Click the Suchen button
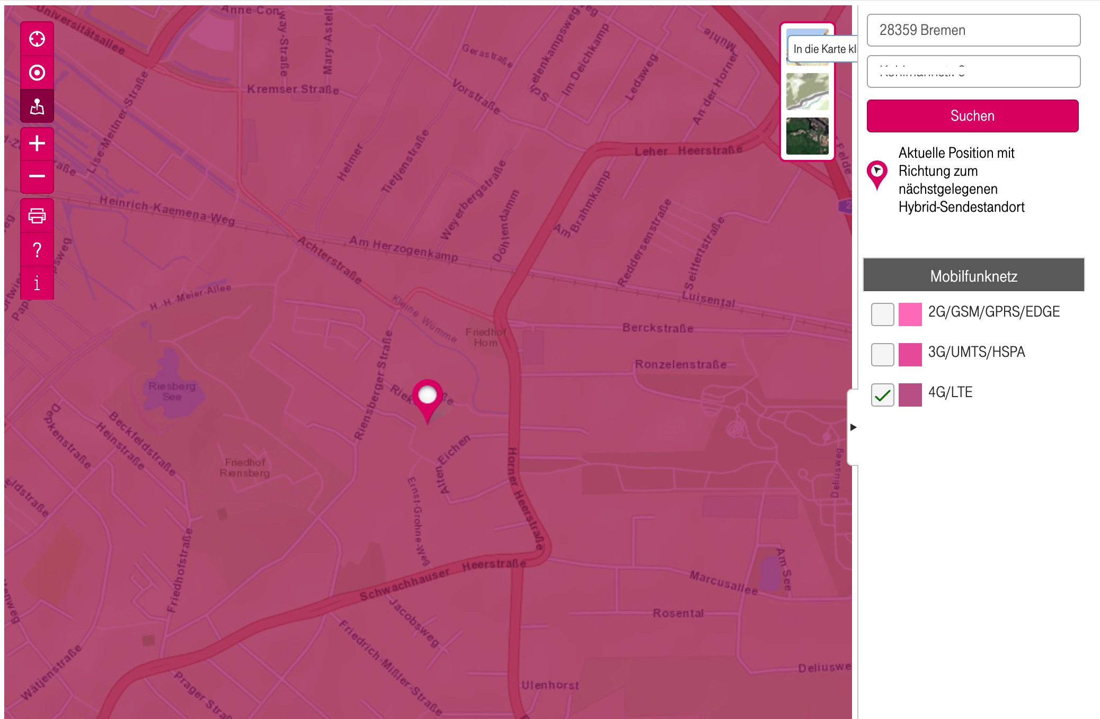 [972, 116]
